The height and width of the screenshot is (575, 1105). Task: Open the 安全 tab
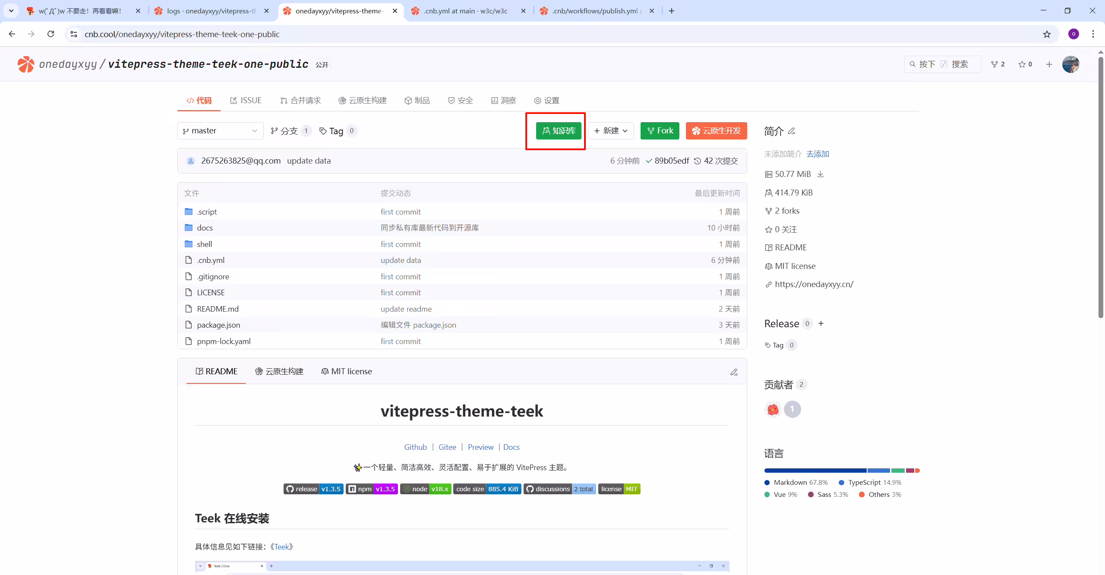[x=460, y=100]
